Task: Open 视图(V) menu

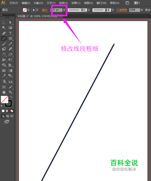Action: click(x=88, y=3)
